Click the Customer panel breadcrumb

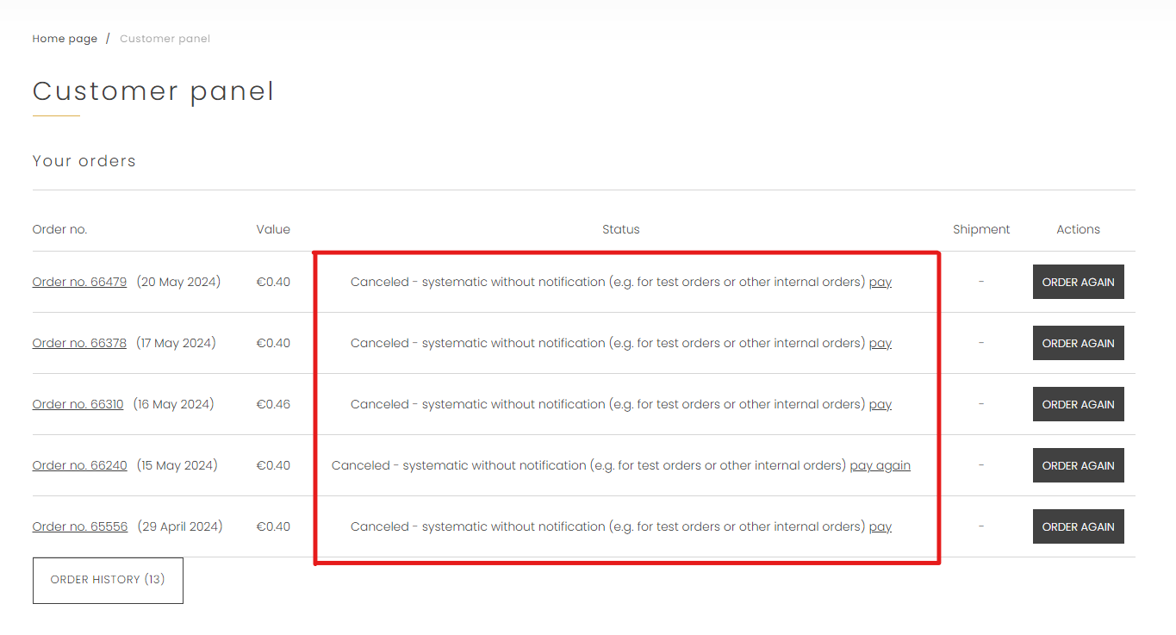[165, 39]
